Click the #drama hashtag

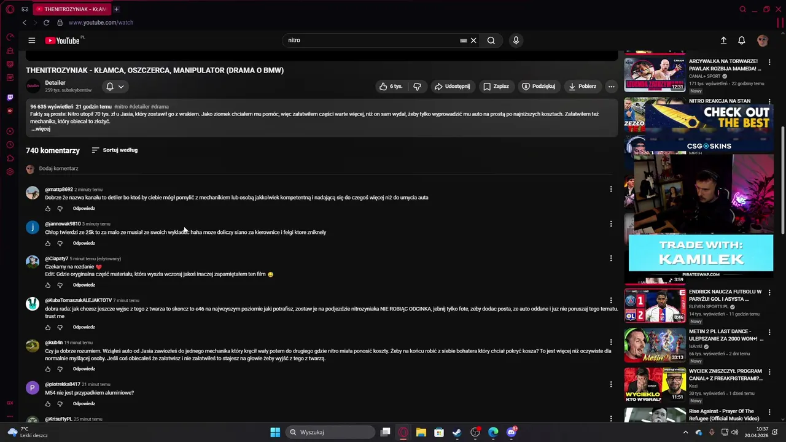[x=160, y=107]
